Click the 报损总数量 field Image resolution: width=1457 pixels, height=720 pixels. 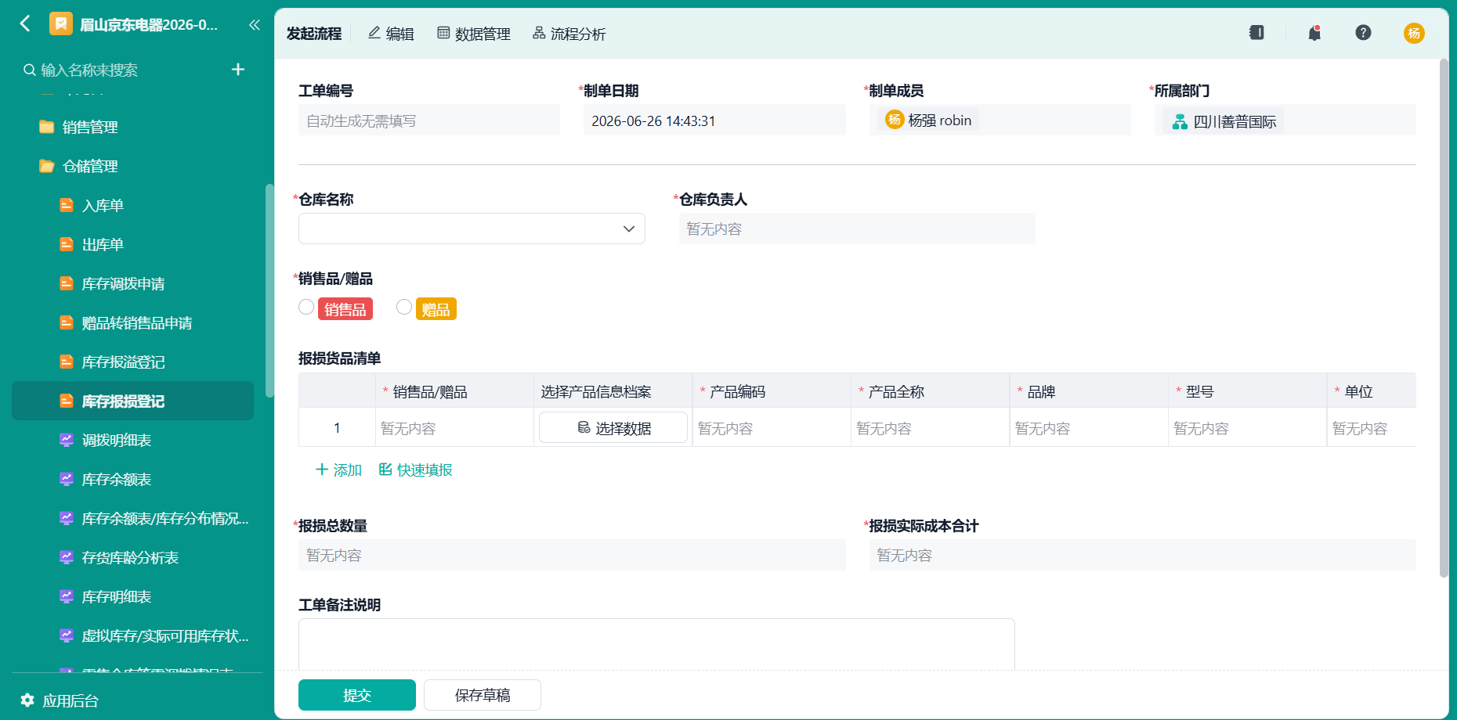pos(572,555)
